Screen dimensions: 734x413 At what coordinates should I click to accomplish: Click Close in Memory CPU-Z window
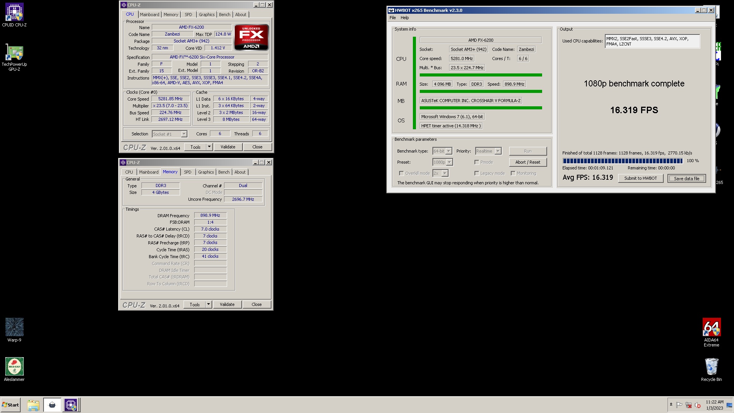tap(257, 304)
